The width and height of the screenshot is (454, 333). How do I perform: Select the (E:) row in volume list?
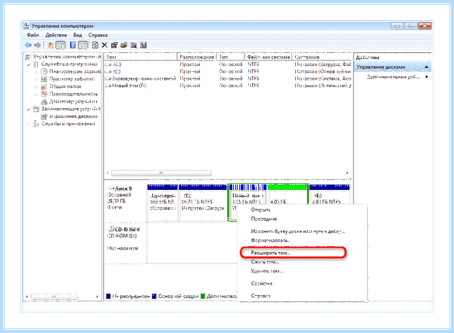click(x=228, y=71)
